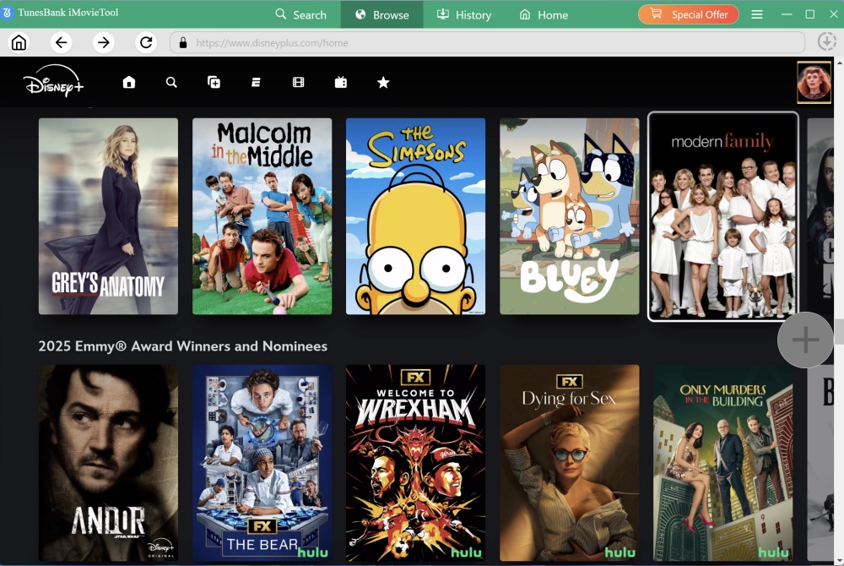Open the Disney+ search magnifier icon
Screen dimensions: 844x566
171,82
